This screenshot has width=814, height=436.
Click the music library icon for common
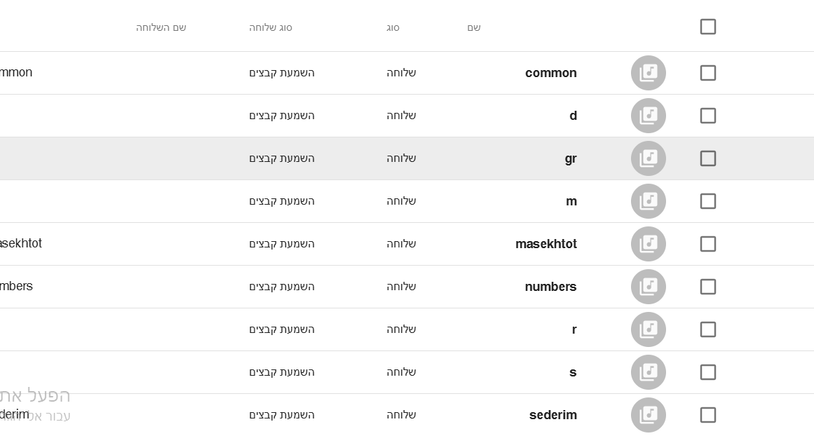[x=648, y=73]
